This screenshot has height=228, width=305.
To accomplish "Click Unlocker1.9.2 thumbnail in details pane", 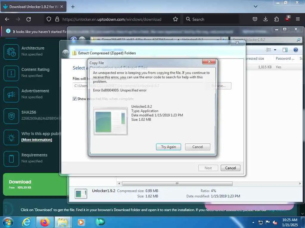I will [x=81, y=194].
